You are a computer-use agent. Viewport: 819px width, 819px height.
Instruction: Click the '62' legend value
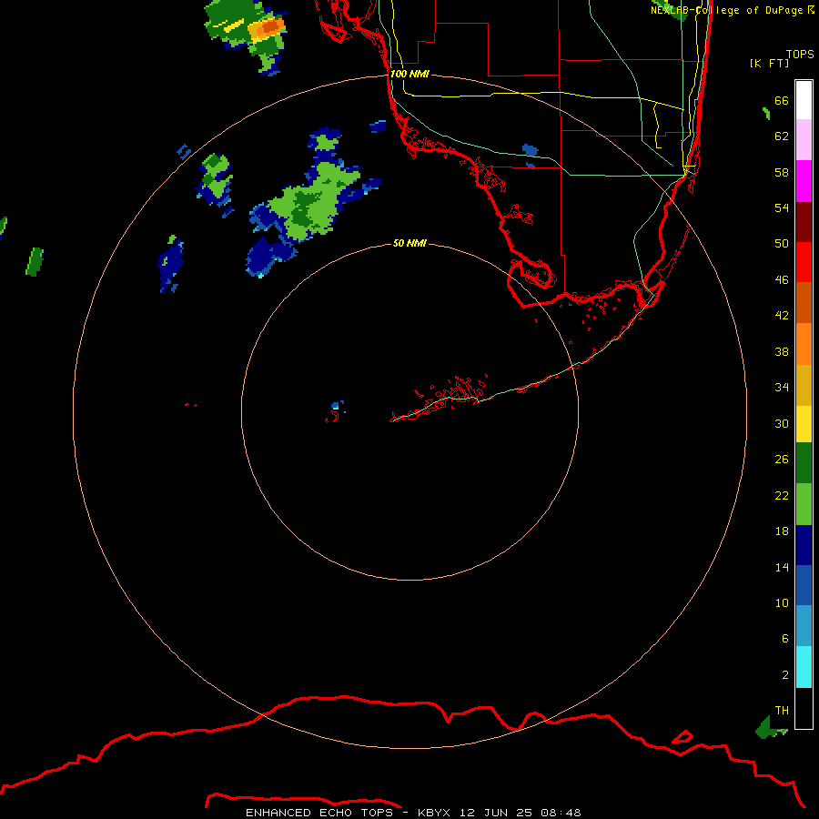pos(782,136)
